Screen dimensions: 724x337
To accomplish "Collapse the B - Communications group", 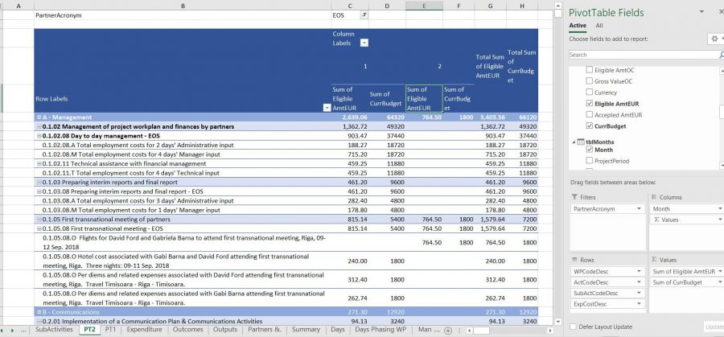I will click(39, 312).
